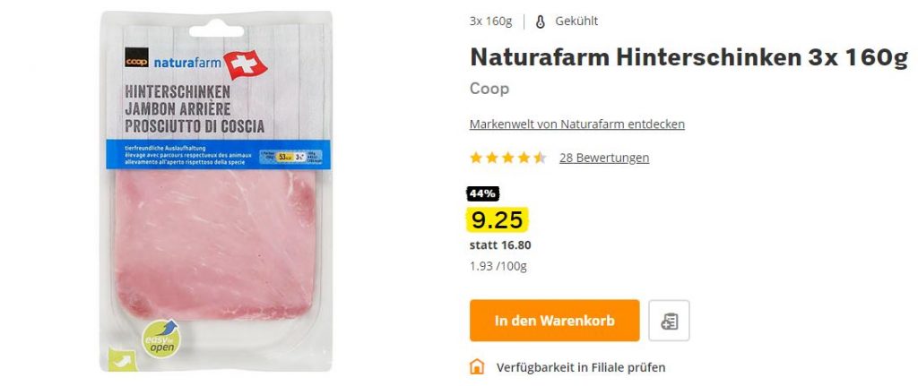Screen dimensions: 918x386
Task: Click the ham product image
Action: tap(215, 192)
